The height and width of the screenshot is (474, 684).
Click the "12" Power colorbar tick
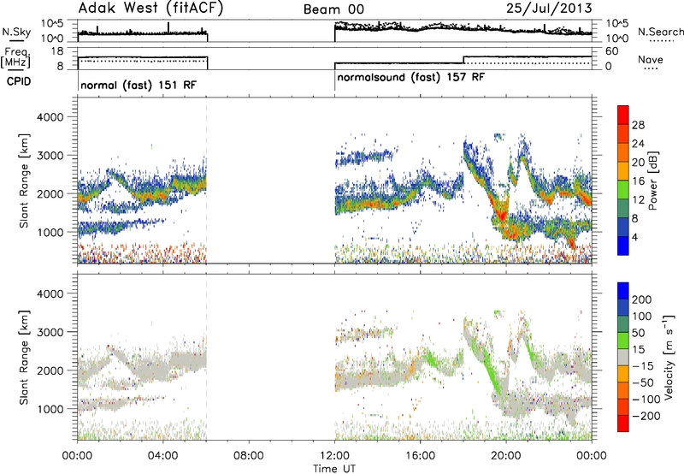[638, 200]
